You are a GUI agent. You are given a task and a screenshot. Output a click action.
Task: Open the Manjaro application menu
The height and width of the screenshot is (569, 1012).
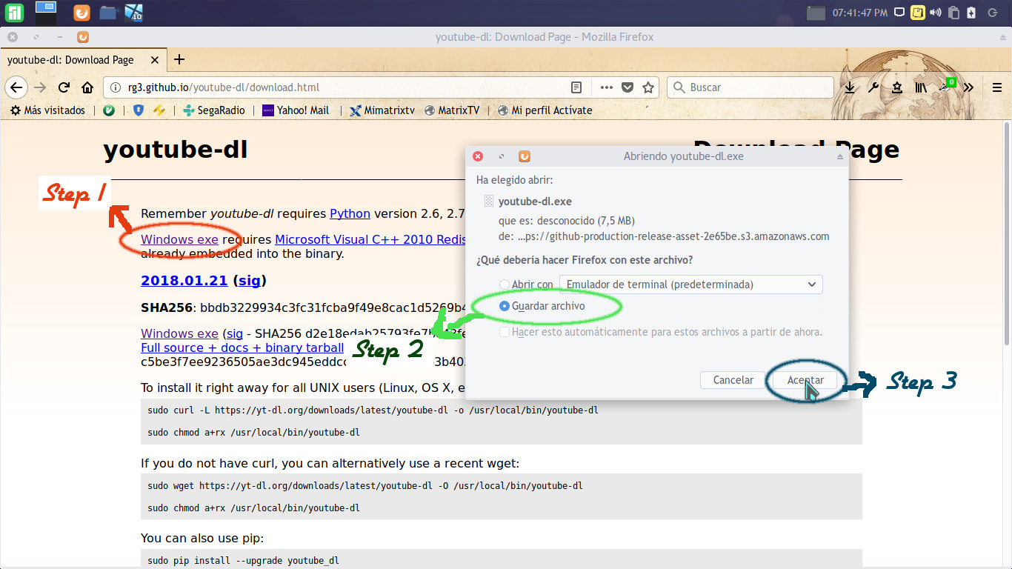point(14,13)
